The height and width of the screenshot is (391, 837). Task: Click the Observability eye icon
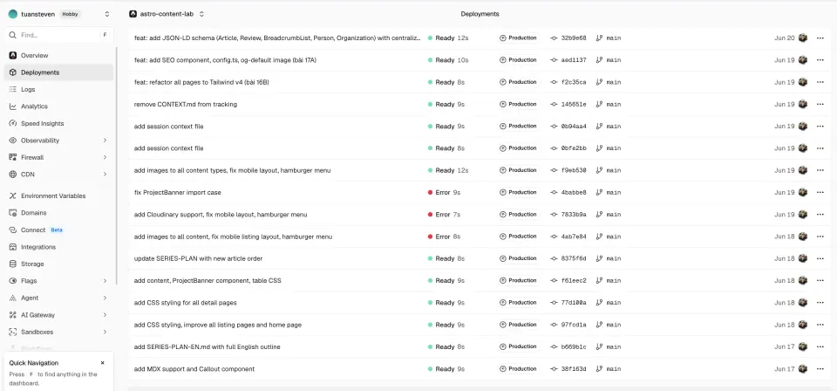[13, 141]
